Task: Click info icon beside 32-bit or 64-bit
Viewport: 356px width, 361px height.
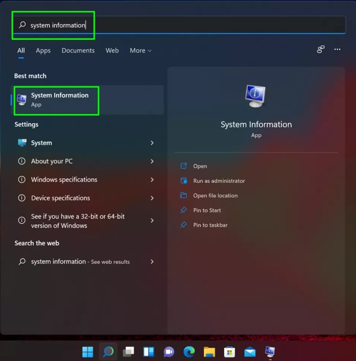Action: [21, 221]
